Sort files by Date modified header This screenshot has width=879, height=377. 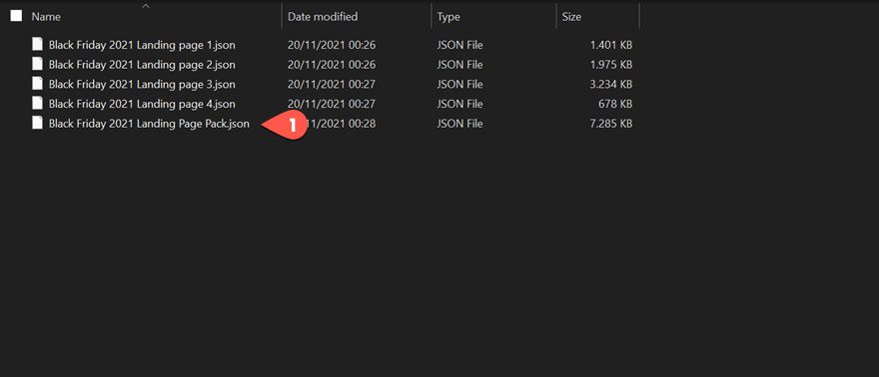323,17
